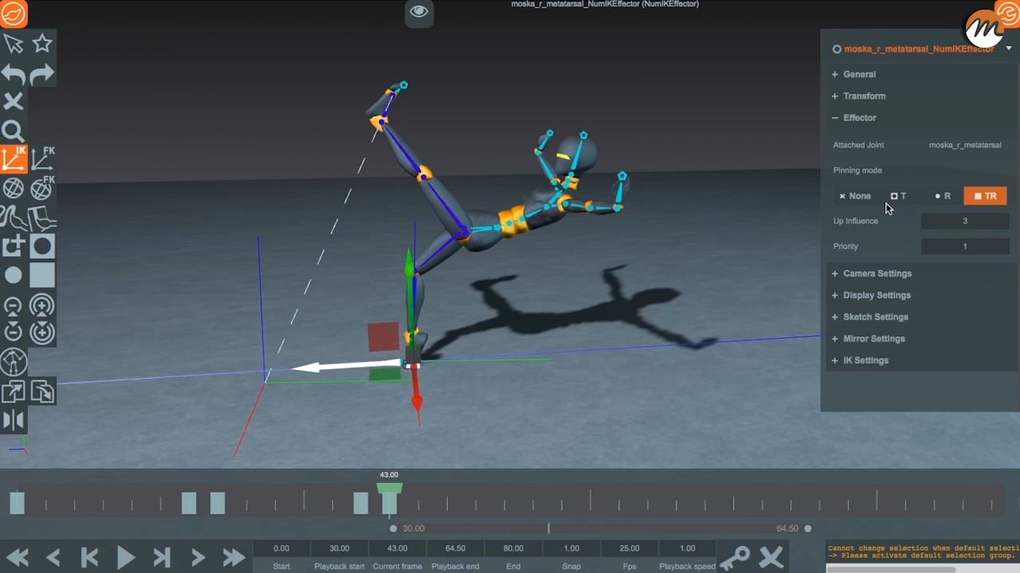Viewport: 1020px width, 573px height.
Task: Go to the previous keyframe
Action: tap(89, 557)
